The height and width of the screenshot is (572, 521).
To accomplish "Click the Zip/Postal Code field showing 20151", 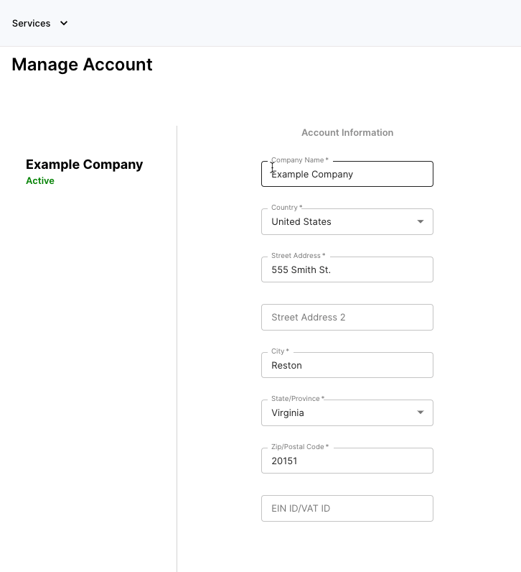I will (347, 461).
